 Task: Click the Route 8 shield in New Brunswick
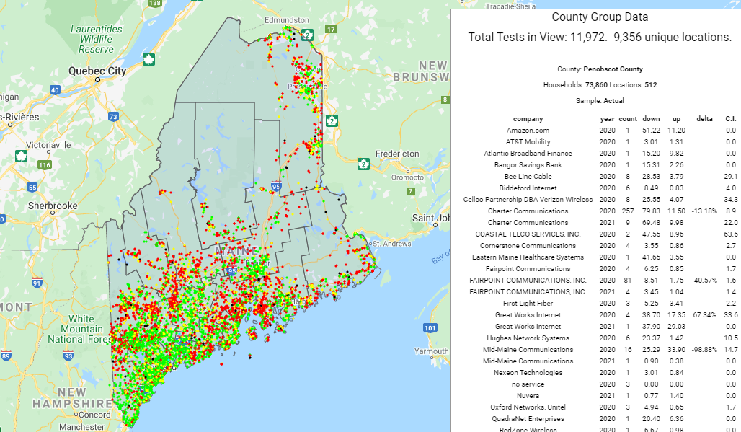click(445, 100)
